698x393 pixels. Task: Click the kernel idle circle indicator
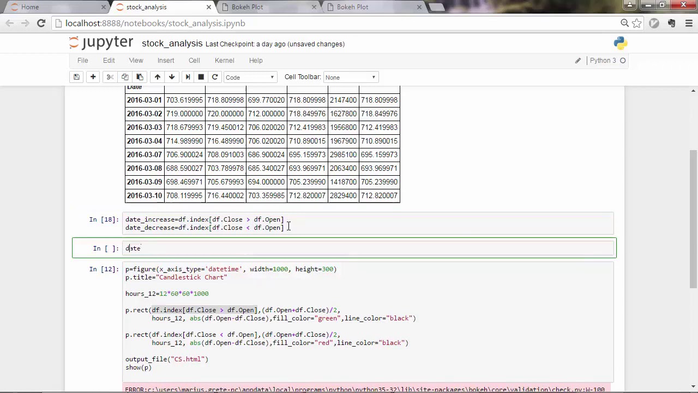(x=623, y=61)
